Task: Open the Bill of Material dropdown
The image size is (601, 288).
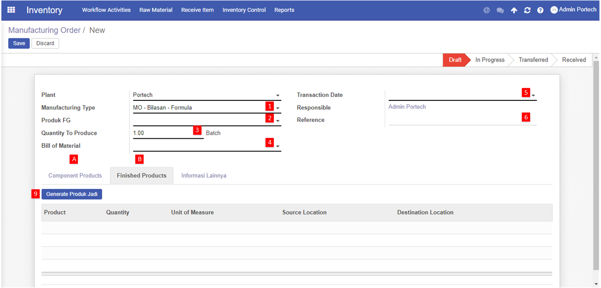Action: coord(278,146)
